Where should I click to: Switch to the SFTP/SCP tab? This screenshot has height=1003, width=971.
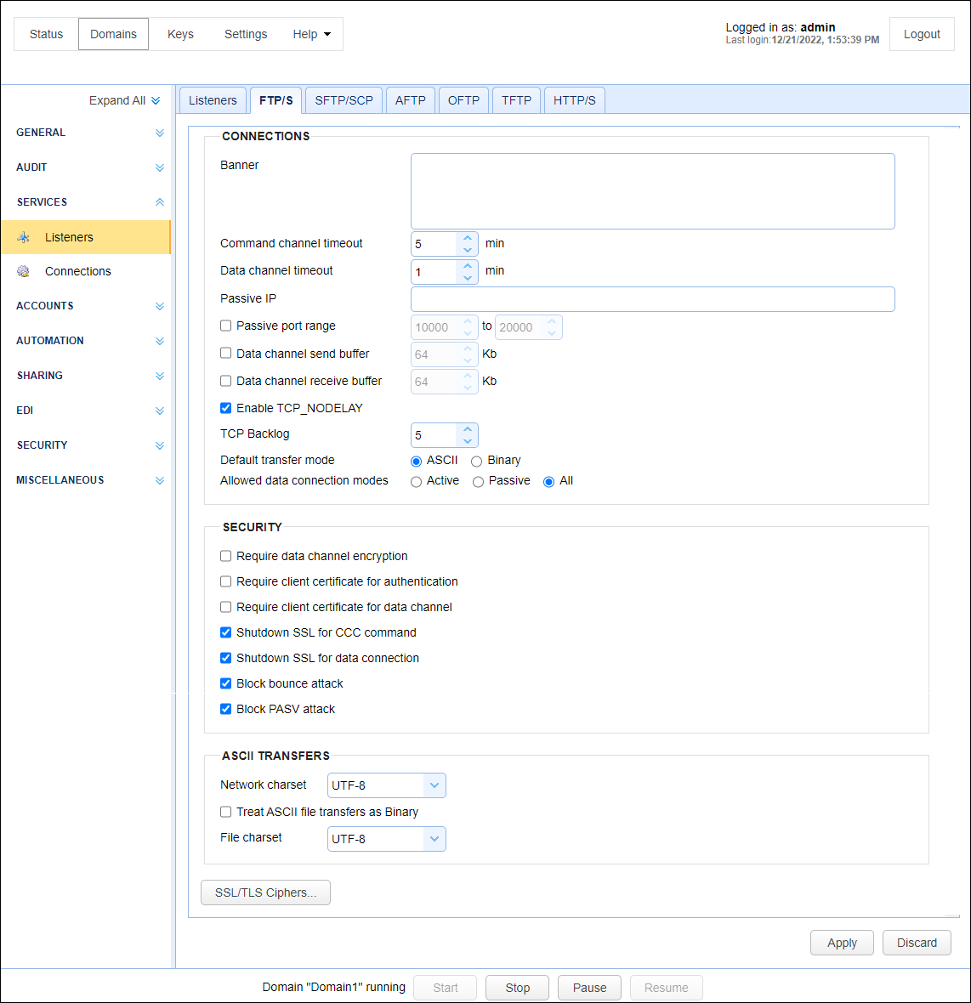coord(344,100)
